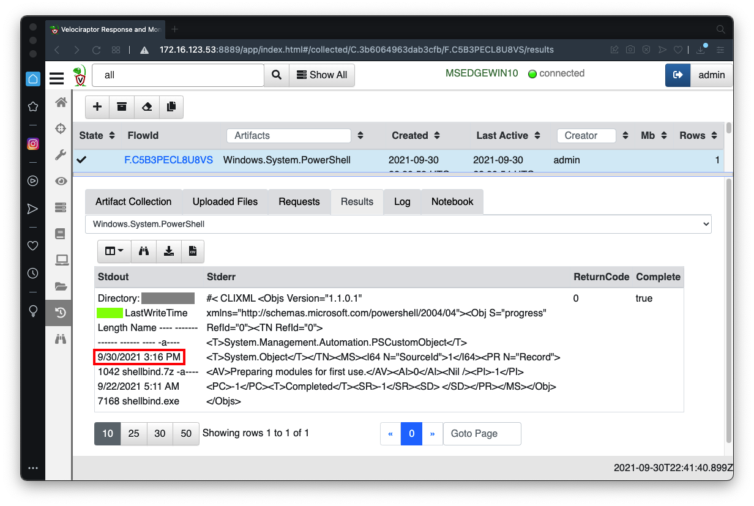Image resolution: width=754 pixels, height=506 pixels.
Task: Open Notebooks book icon in sidebar
Action: point(61,234)
